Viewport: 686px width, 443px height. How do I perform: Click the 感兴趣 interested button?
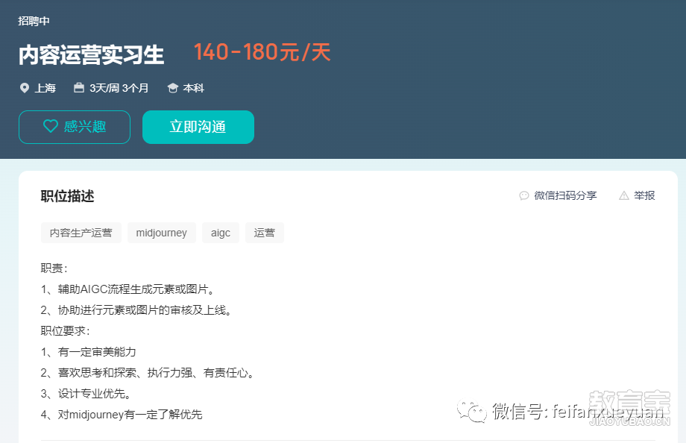75,127
